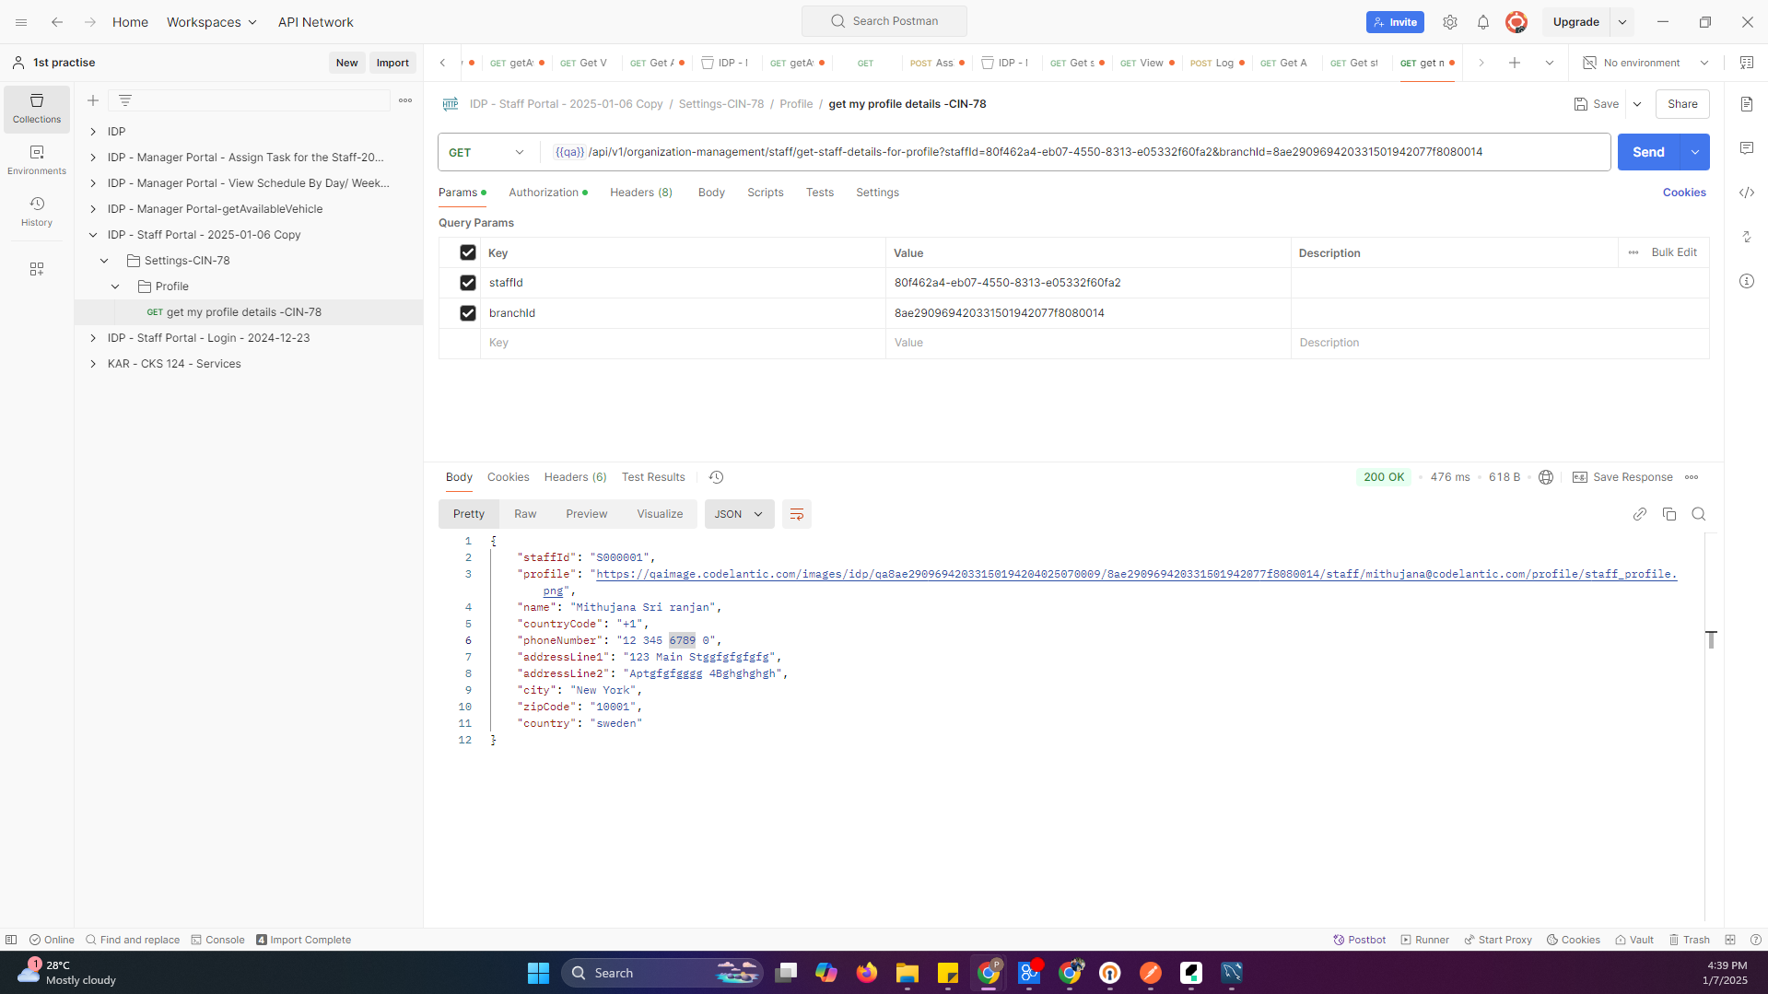1768x994 pixels.
Task: Open the No environment selector
Action: pos(1645,63)
